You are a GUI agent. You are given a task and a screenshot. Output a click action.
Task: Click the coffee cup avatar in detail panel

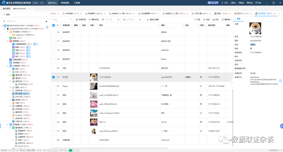pyautogui.click(x=255, y=28)
